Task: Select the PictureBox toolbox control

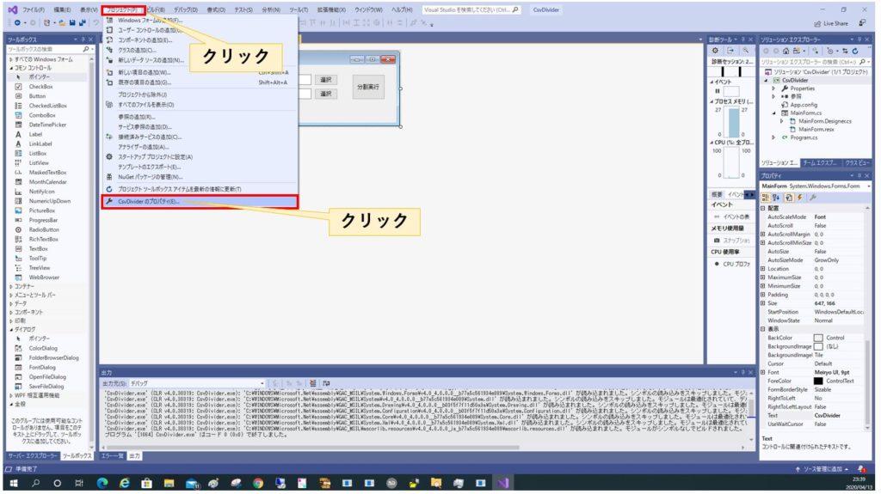Action: click(41, 211)
